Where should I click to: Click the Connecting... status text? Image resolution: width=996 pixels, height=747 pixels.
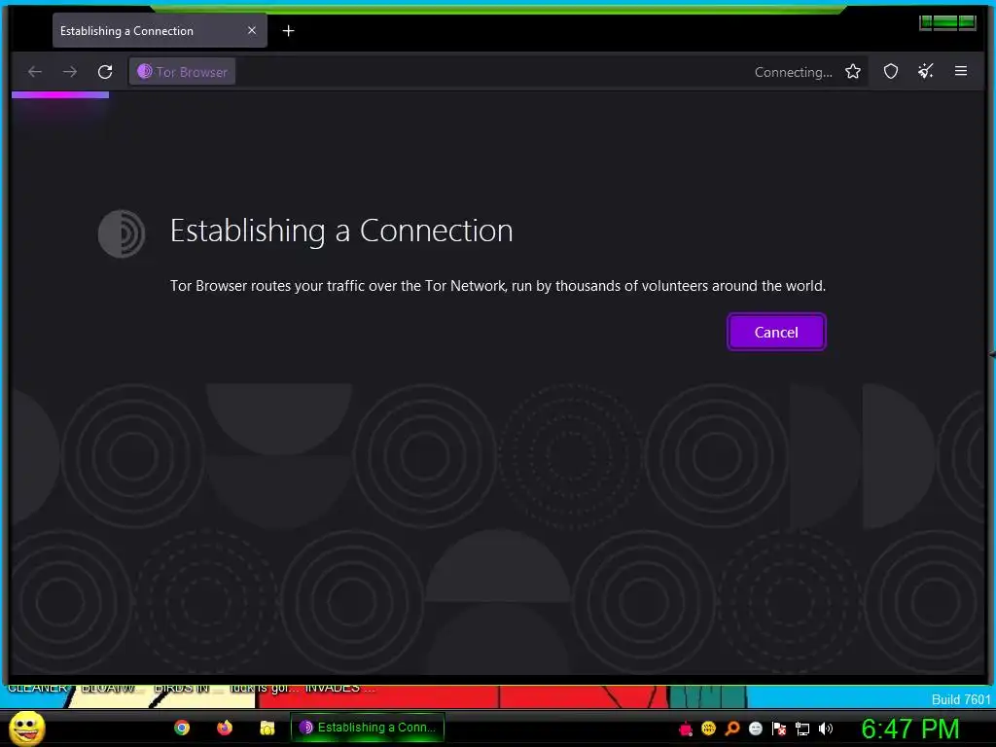point(794,72)
